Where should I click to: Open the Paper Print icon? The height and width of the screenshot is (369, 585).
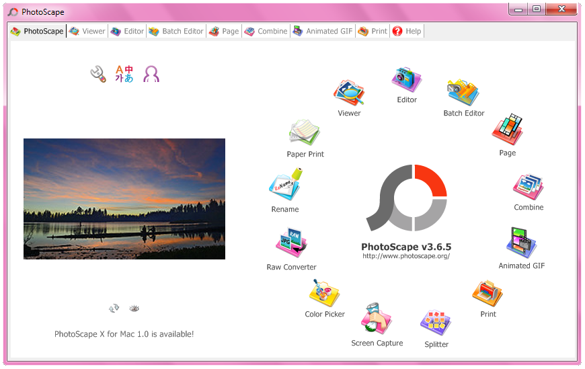click(x=305, y=132)
